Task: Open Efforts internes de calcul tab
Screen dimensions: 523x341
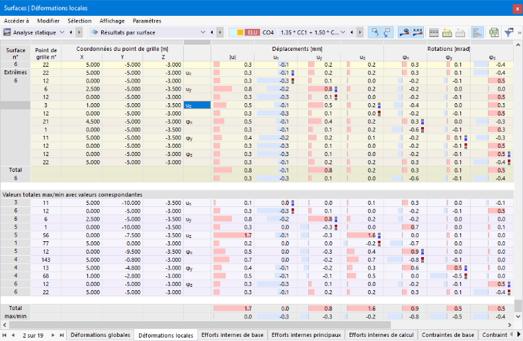Action: pyautogui.click(x=381, y=335)
